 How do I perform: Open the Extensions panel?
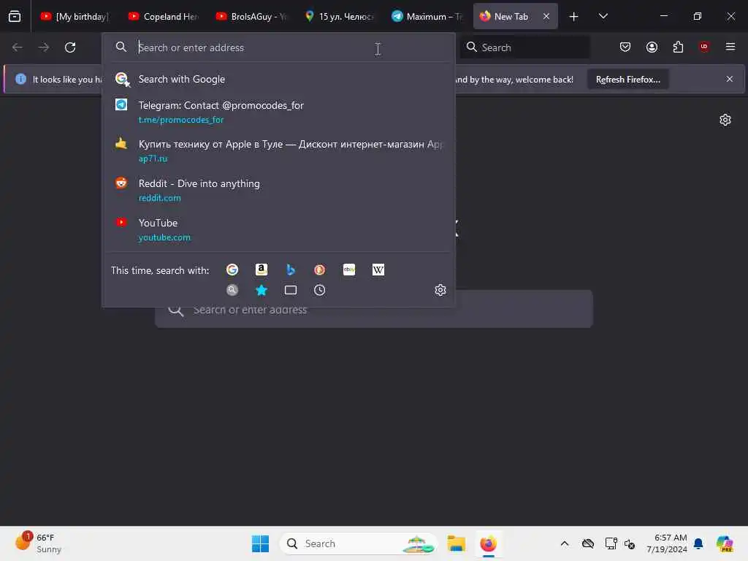click(678, 47)
